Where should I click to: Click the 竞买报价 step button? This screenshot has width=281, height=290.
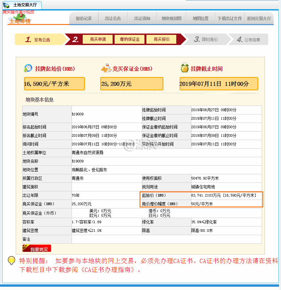coord(162,39)
